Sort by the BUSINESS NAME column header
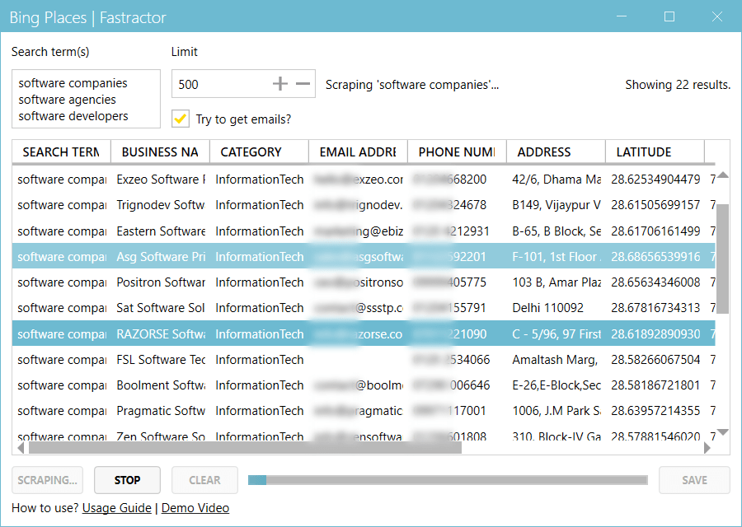Image resolution: width=742 pixels, height=527 pixels. (160, 152)
